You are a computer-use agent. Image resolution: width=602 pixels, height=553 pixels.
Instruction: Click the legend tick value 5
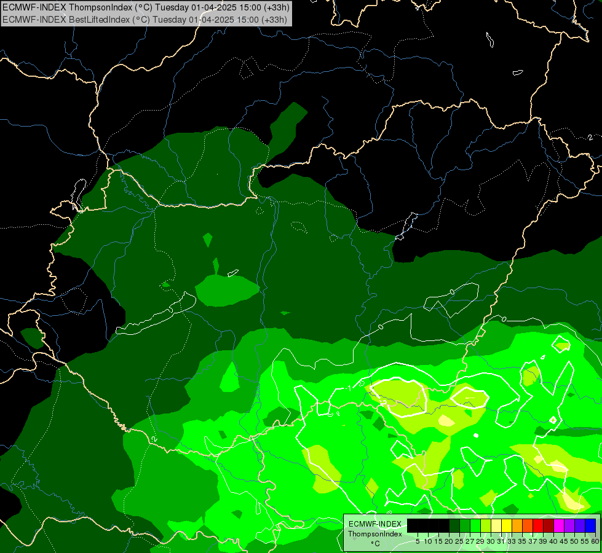pyautogui.click(x=418, y=541)
